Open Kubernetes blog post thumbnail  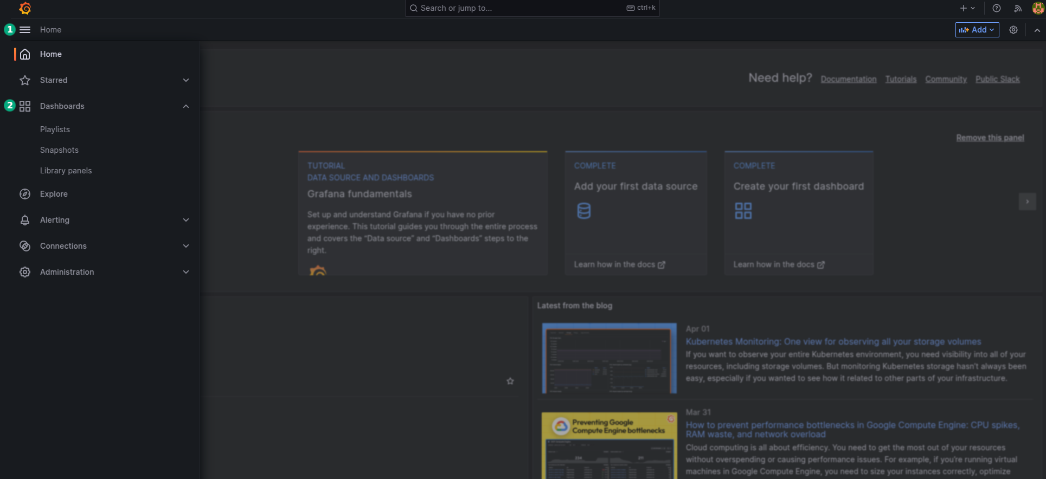(609, 358)
